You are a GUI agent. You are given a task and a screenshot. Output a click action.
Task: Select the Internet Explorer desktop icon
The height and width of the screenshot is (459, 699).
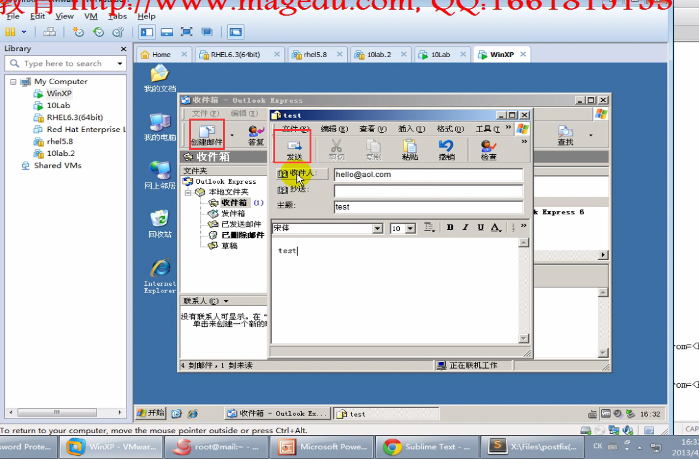[160, 276]
